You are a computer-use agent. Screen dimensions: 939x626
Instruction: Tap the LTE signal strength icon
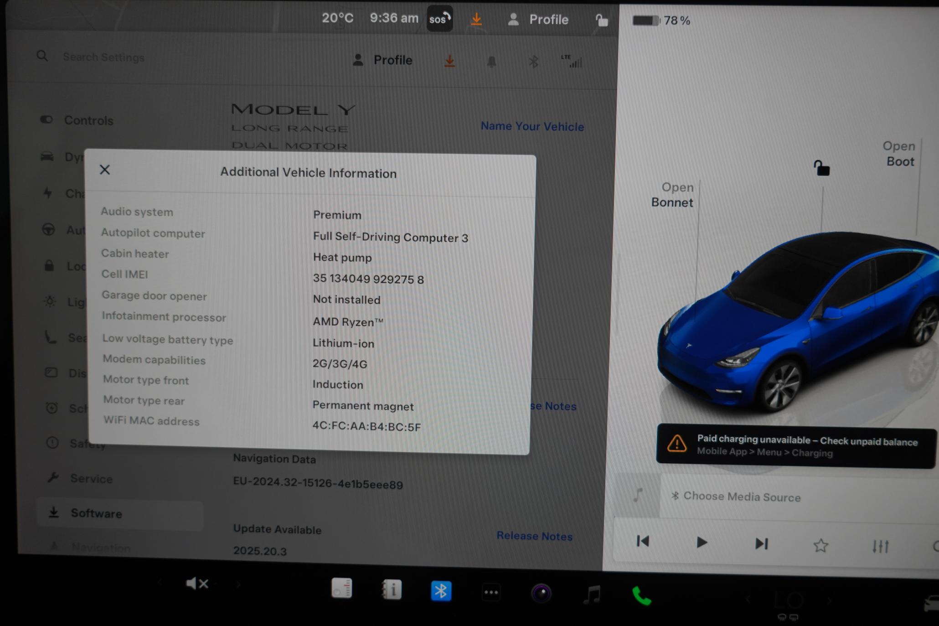(x=572, y=61)
